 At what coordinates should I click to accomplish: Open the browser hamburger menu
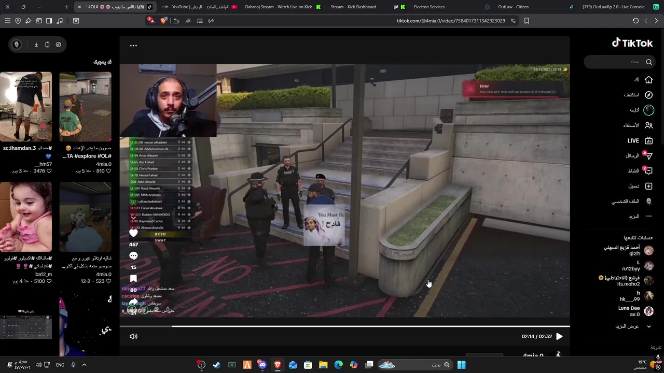coord(7,21)
